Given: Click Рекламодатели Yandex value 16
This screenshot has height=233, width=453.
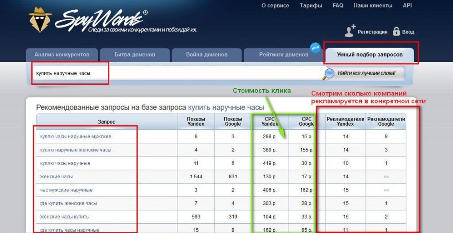Looking at the screenshot, I should [x=346, y=217].
